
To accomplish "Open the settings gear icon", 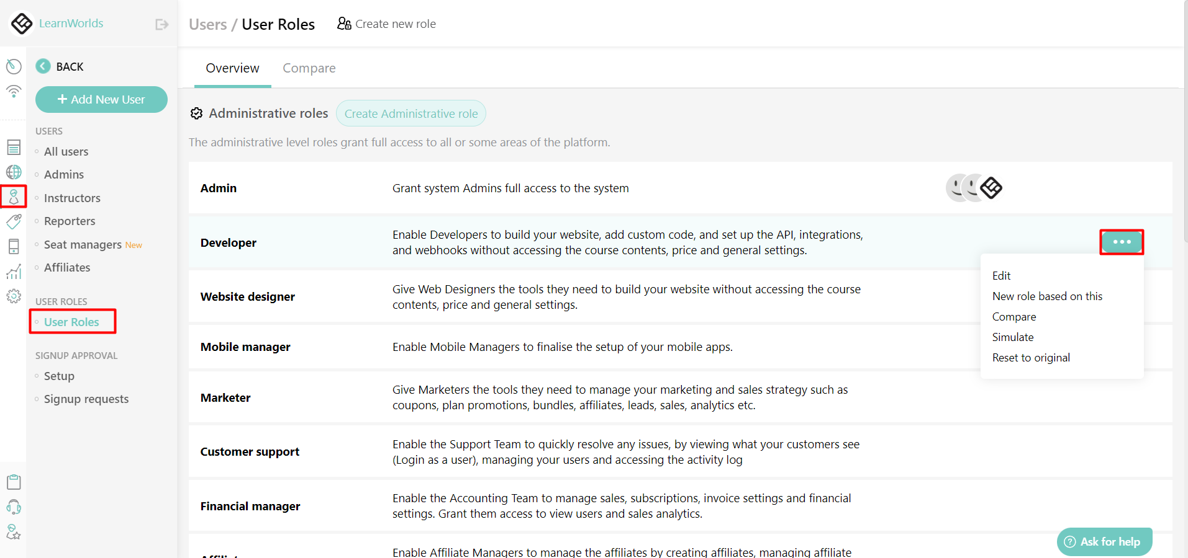I will (x=14, y=296).
